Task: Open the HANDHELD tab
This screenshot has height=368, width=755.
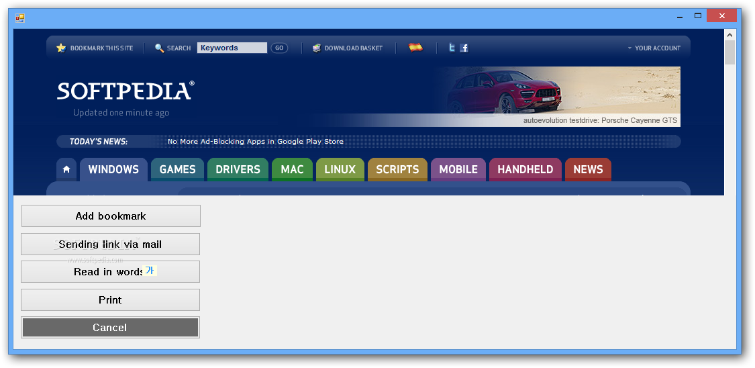Action: [525, 169]
